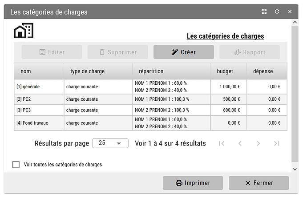307x197 pixels.
Task: Sort by the nom column header
Action: (39, 71)
